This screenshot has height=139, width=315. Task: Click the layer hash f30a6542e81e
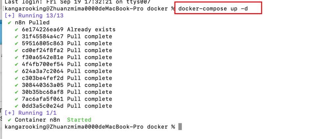point(43,57)
